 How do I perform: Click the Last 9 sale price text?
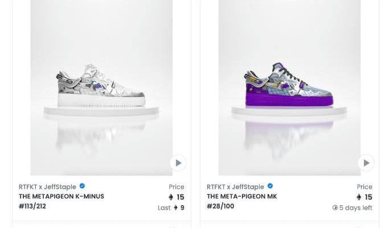click(171, 208)
